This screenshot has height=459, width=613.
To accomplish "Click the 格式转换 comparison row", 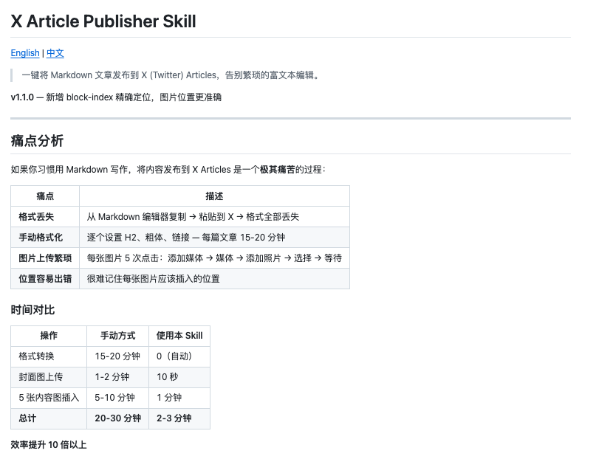I will 36,356.
